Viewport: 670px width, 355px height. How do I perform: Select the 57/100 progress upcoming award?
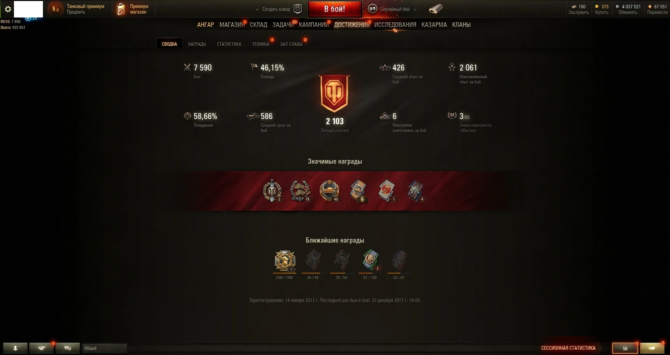point(370,260)
